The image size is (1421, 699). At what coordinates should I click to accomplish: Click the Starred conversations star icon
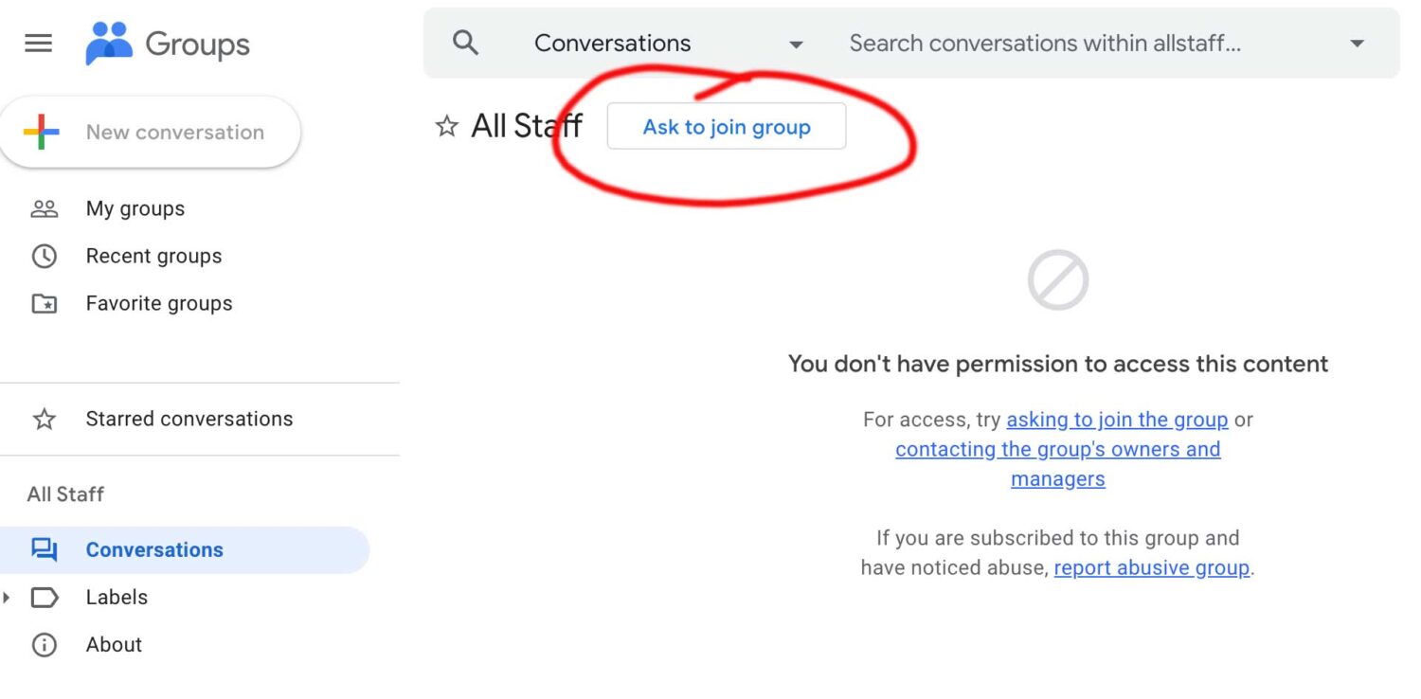click(x=44, y=419)
